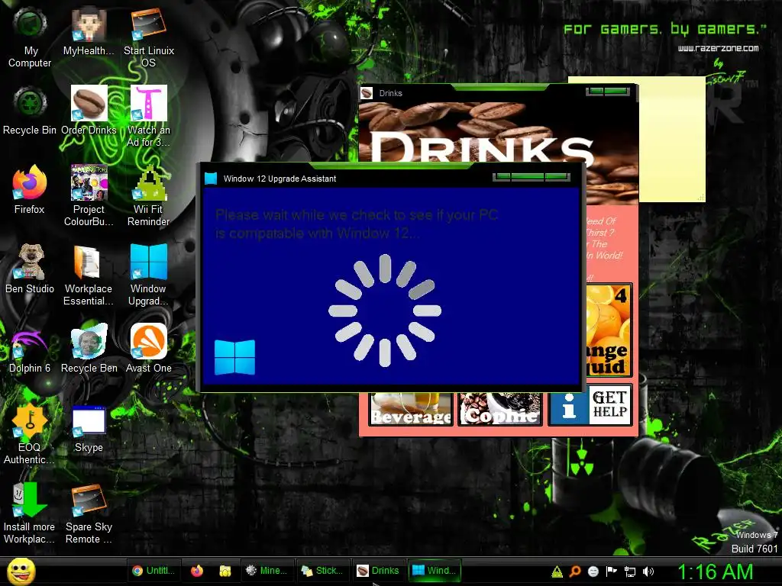This screenshot has width=782, height=586.
Task: Launch the Window Upgrad... desktop shortcut
Action: (x=149, y=275)
